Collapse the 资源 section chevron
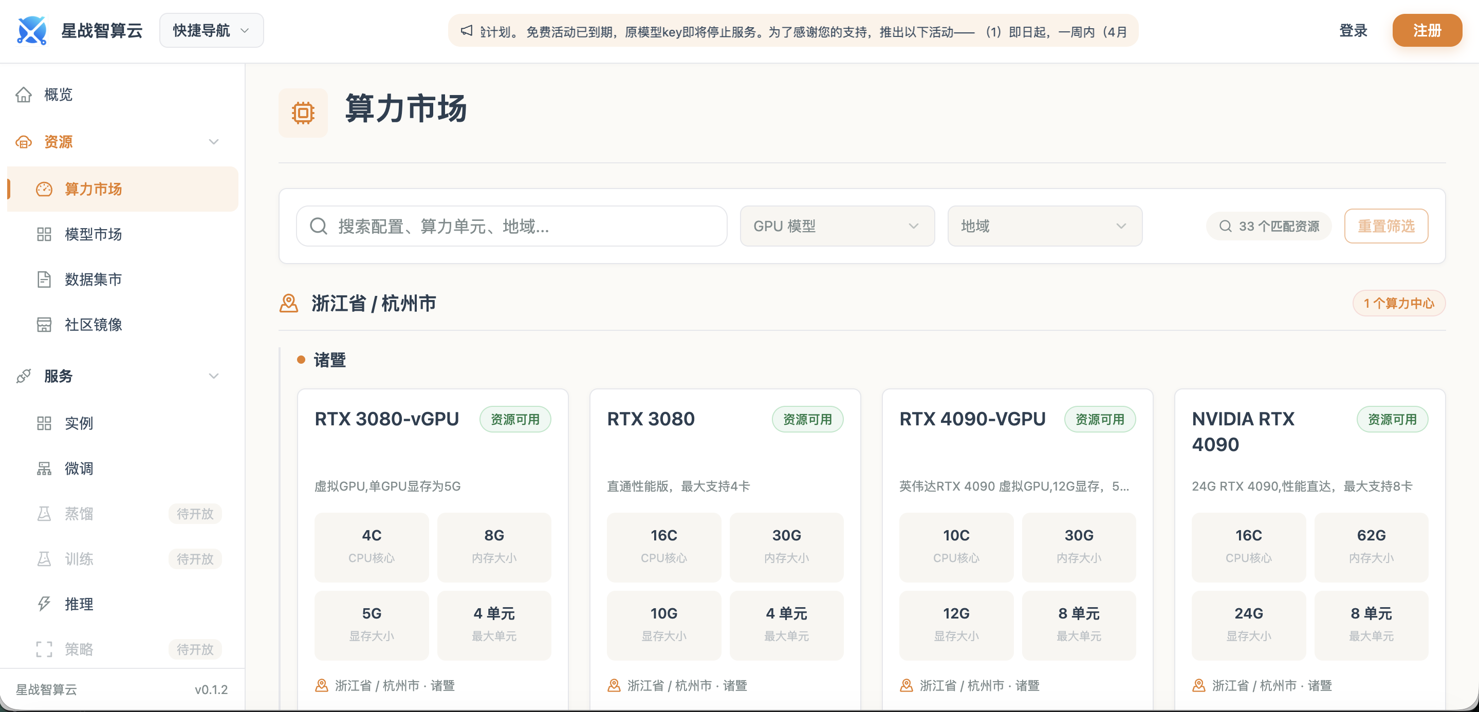The image size is (1479, 712). point(214,142)
